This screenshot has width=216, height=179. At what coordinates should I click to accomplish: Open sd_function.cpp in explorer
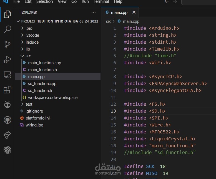pyautogui.click(x=57, y=84)
